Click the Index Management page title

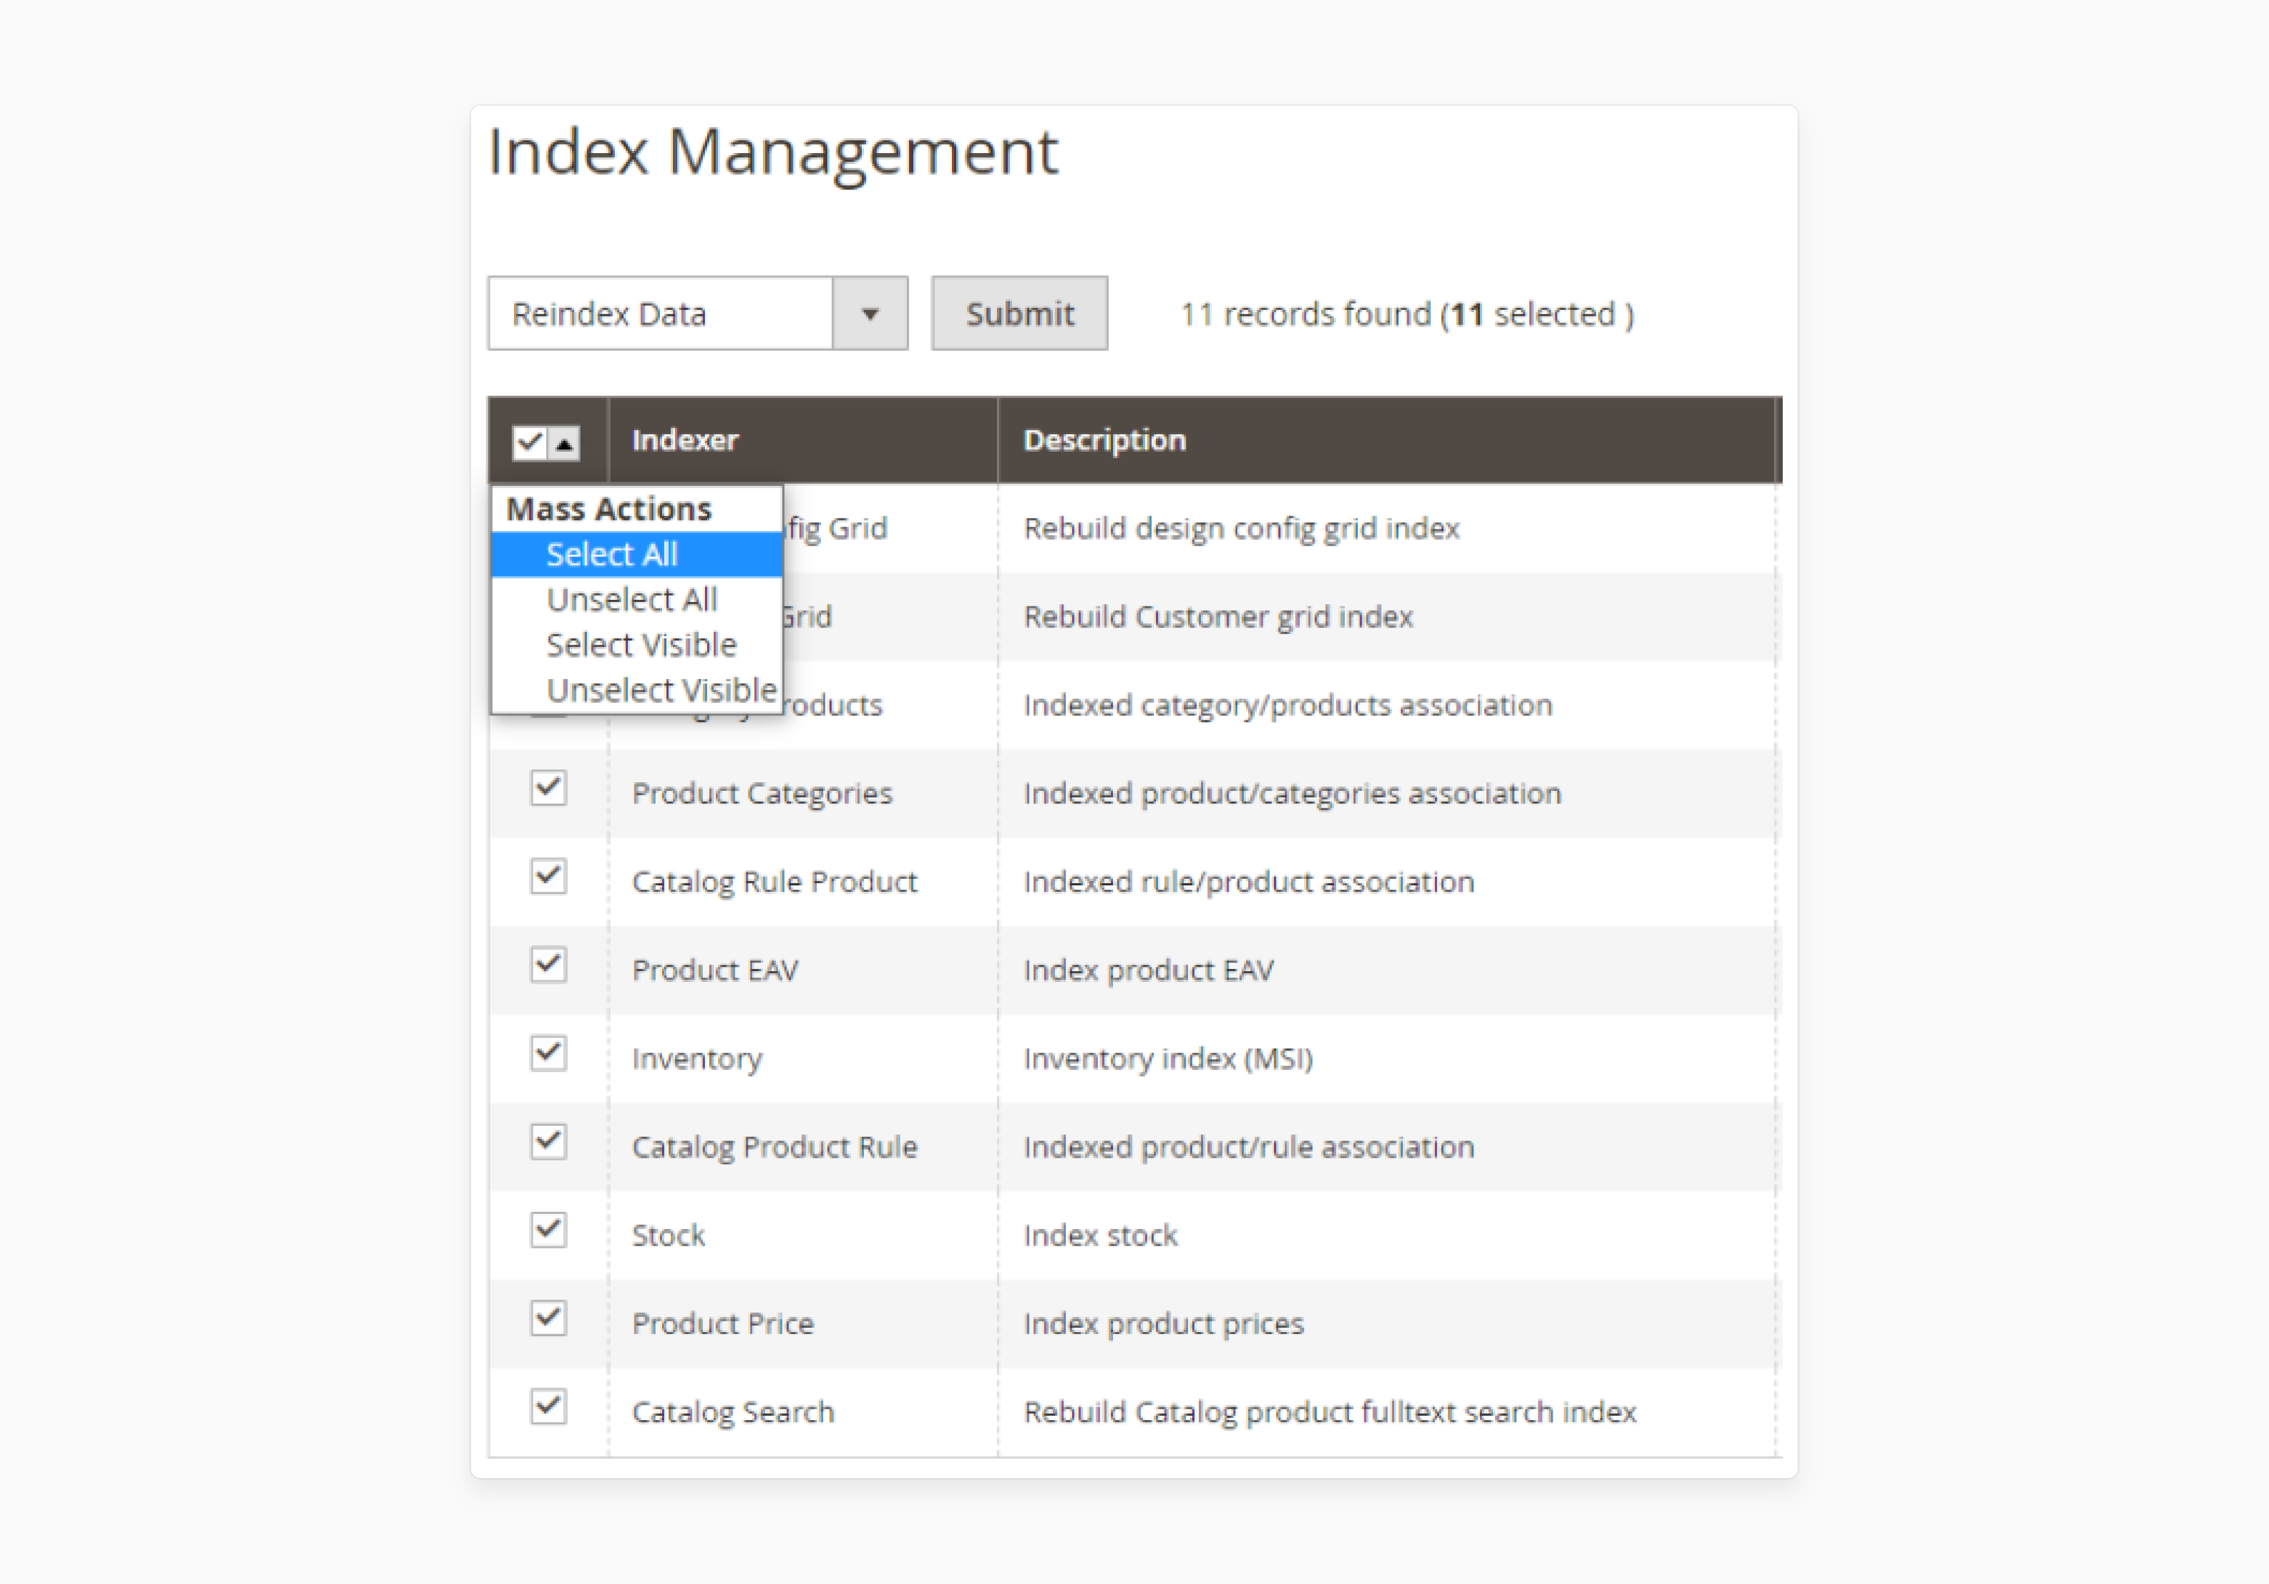773,153
